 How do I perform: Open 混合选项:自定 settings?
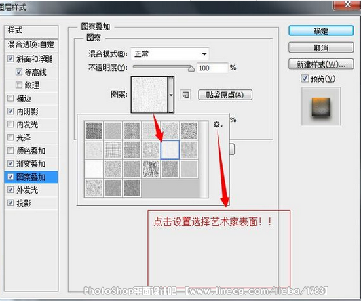pyautogui.click(x=31, y=45)
